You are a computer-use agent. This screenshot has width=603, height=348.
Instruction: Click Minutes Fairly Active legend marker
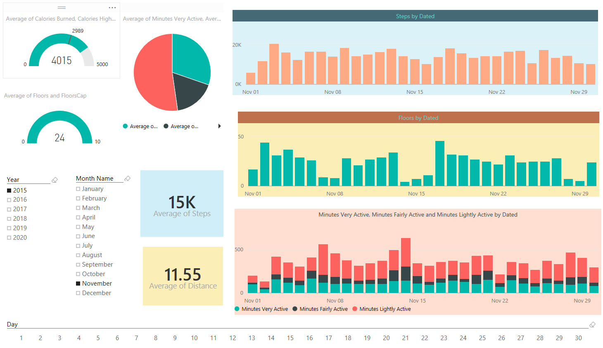point(295,309)
